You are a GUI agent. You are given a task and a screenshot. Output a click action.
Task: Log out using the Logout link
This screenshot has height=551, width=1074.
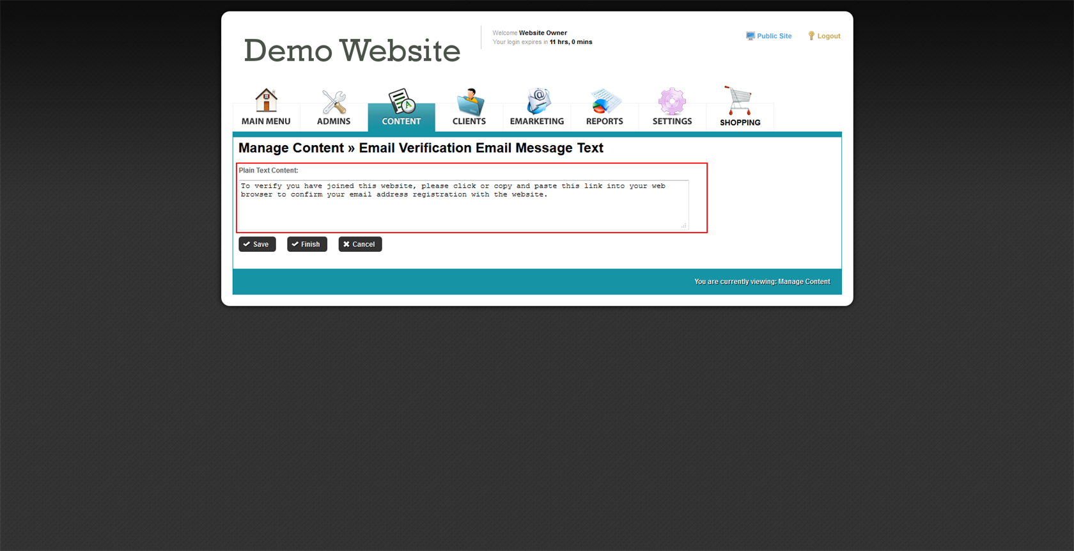829,36
